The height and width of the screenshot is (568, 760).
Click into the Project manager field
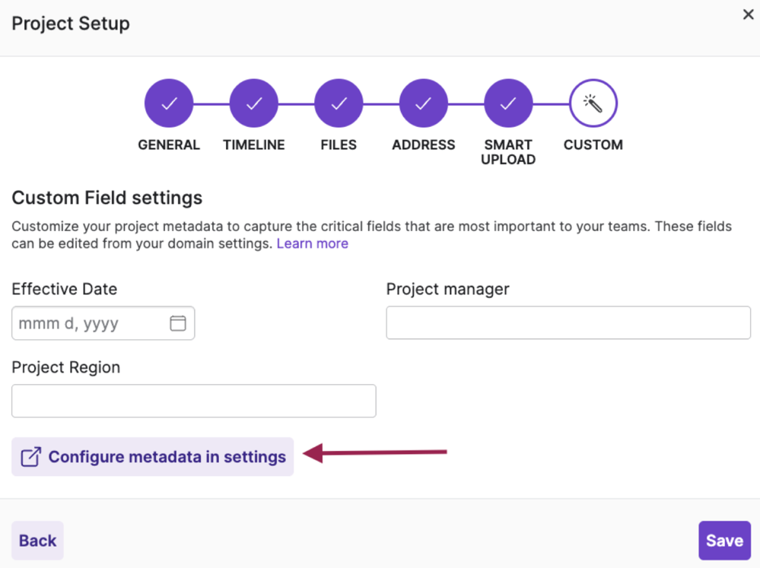click(568, 323)
